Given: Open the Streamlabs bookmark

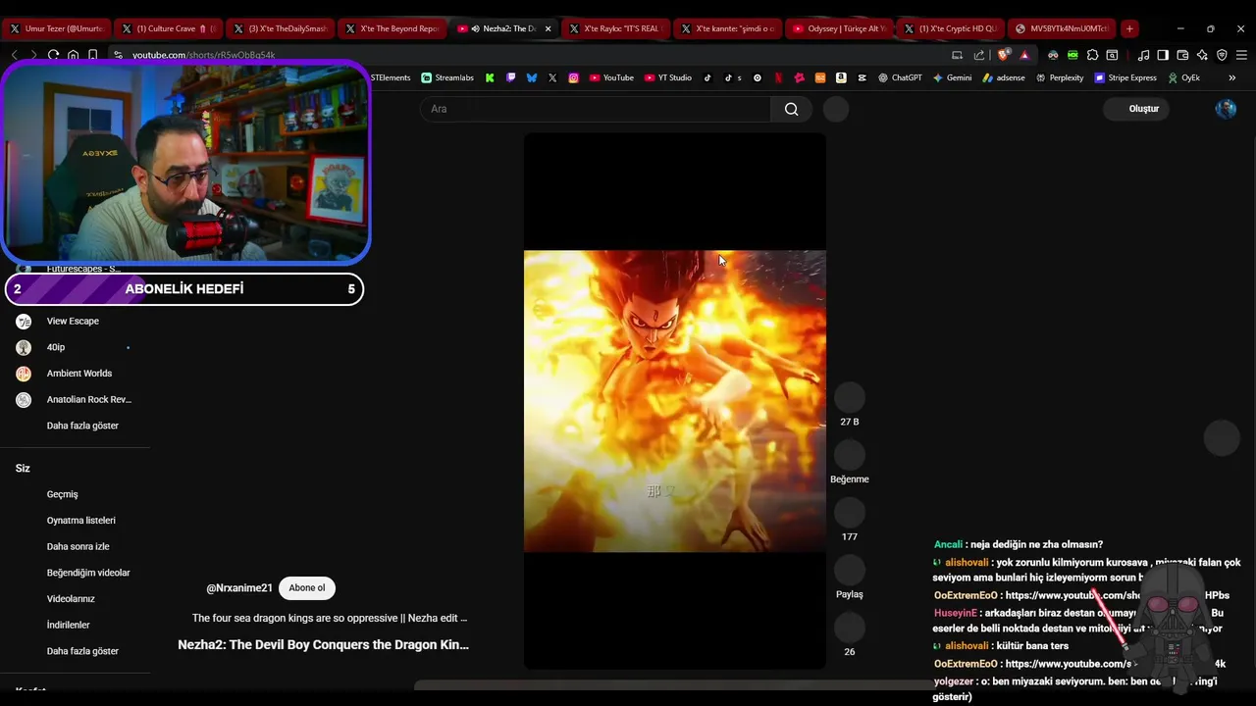Looking at the screenshot, I should (x=446, y=77).
